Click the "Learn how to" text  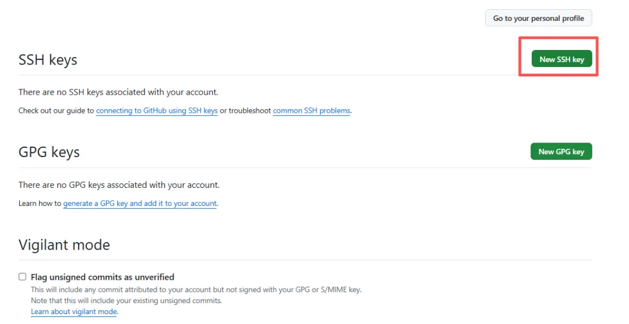point(40,204)
